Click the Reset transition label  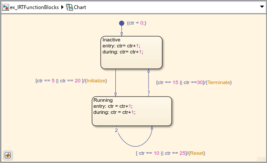pos(171,153)
